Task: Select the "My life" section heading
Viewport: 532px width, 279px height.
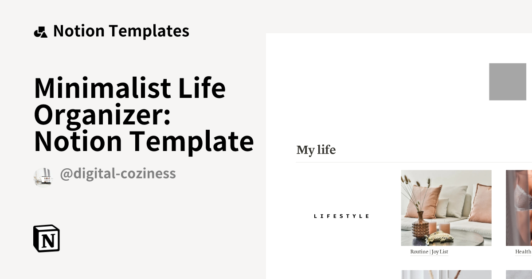Action: click(316, 150)
